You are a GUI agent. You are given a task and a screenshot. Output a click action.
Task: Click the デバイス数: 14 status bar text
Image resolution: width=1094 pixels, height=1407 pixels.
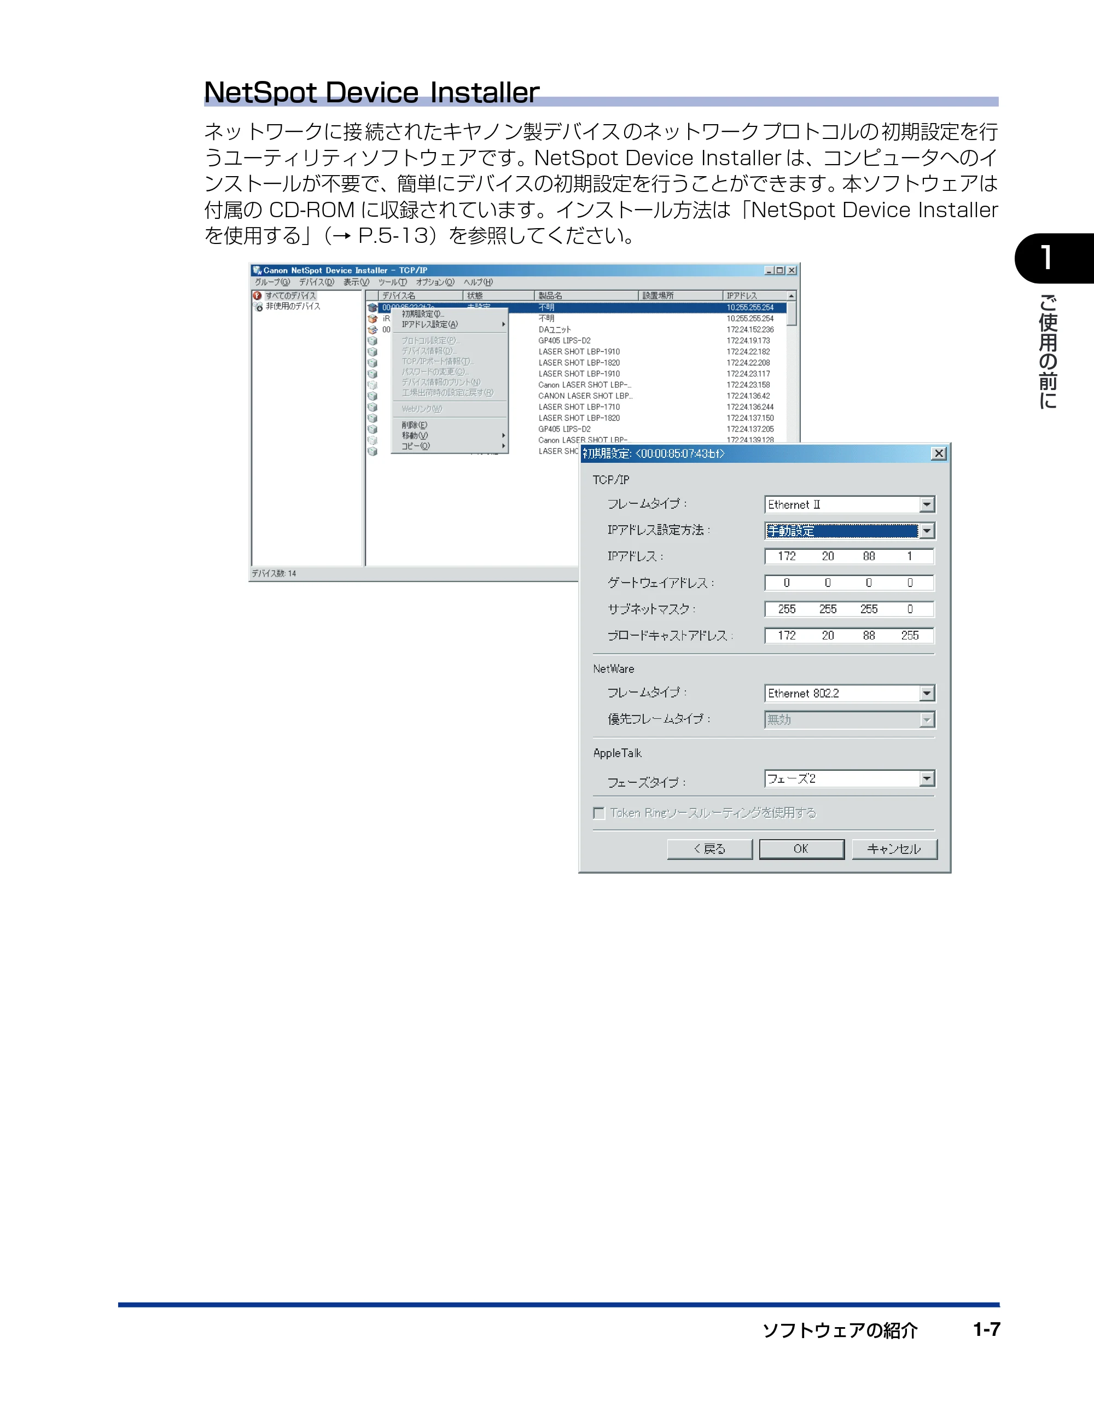pyautogui.click(x=274, y=573)
